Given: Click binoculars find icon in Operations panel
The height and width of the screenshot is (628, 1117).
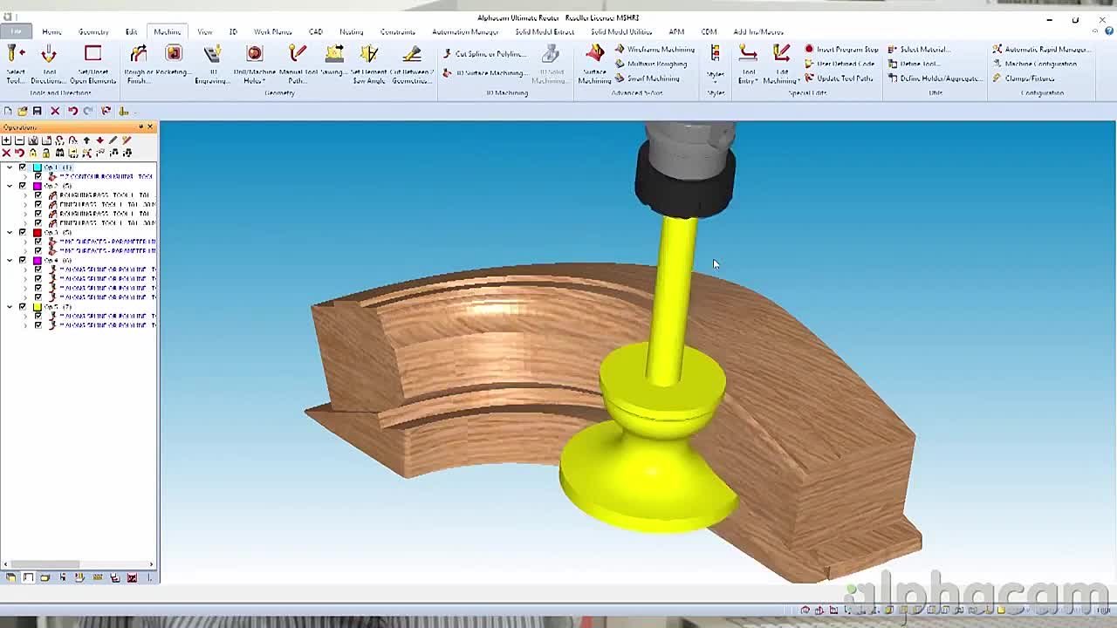Looking at the screenshot, I should [59, 153].
